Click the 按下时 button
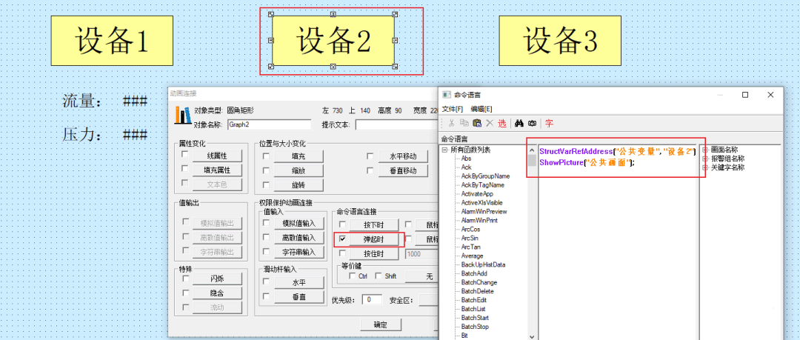This screenshot has width=800, height=340. [x=373, y=224]
